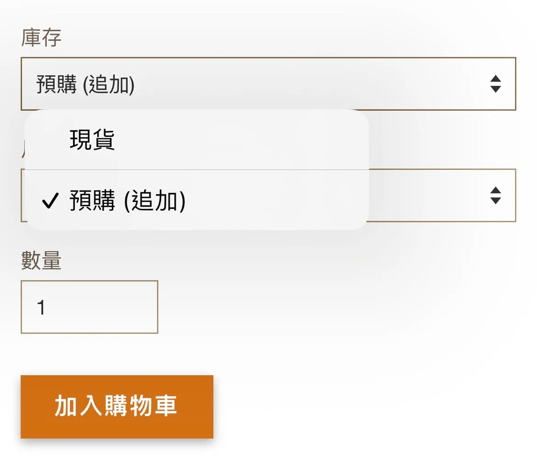The image size is (537, 462).
Task: Click the orange add-to-cart button's white text
Action: (x=116, y=406)
